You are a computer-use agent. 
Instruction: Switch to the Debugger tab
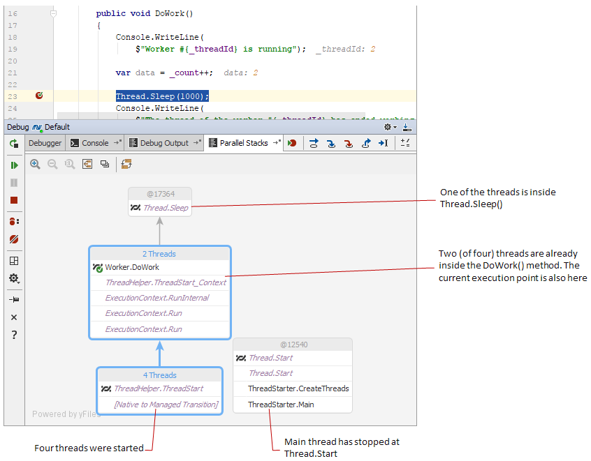coord(45,143)
